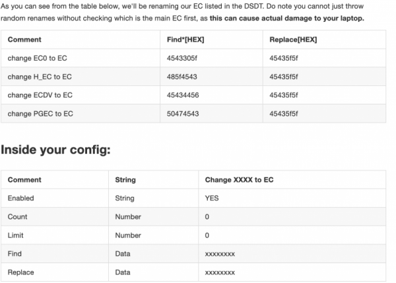Click the 'Count' row label
396x283 pixels.
tap(17, 216)
